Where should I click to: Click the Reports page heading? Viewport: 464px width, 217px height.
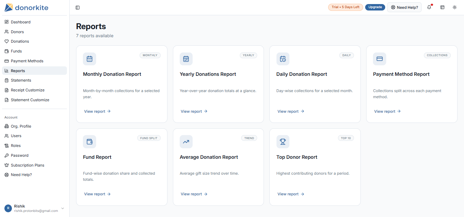pyautogui.click(x=91, y=26)
